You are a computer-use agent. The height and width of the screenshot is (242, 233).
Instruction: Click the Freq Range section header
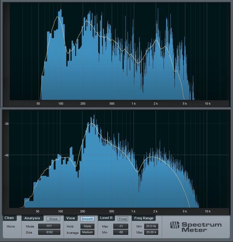click(144, 218)
